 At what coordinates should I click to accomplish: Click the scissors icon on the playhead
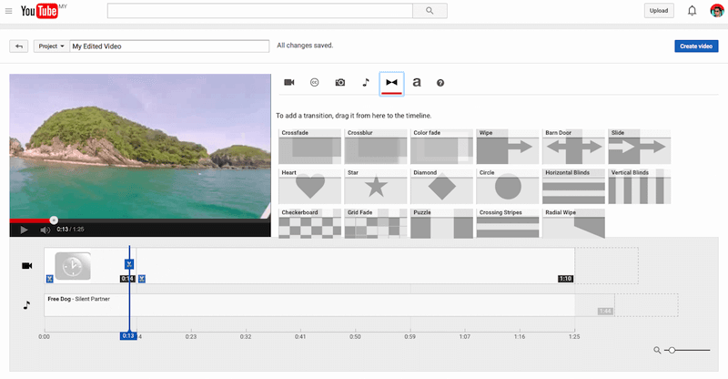coord(129,264)
